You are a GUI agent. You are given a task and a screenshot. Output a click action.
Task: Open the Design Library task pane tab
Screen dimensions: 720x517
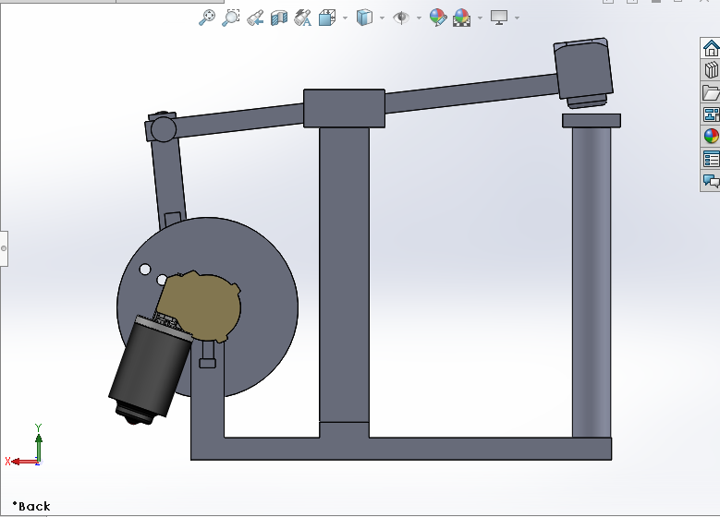tap(711, 70)
